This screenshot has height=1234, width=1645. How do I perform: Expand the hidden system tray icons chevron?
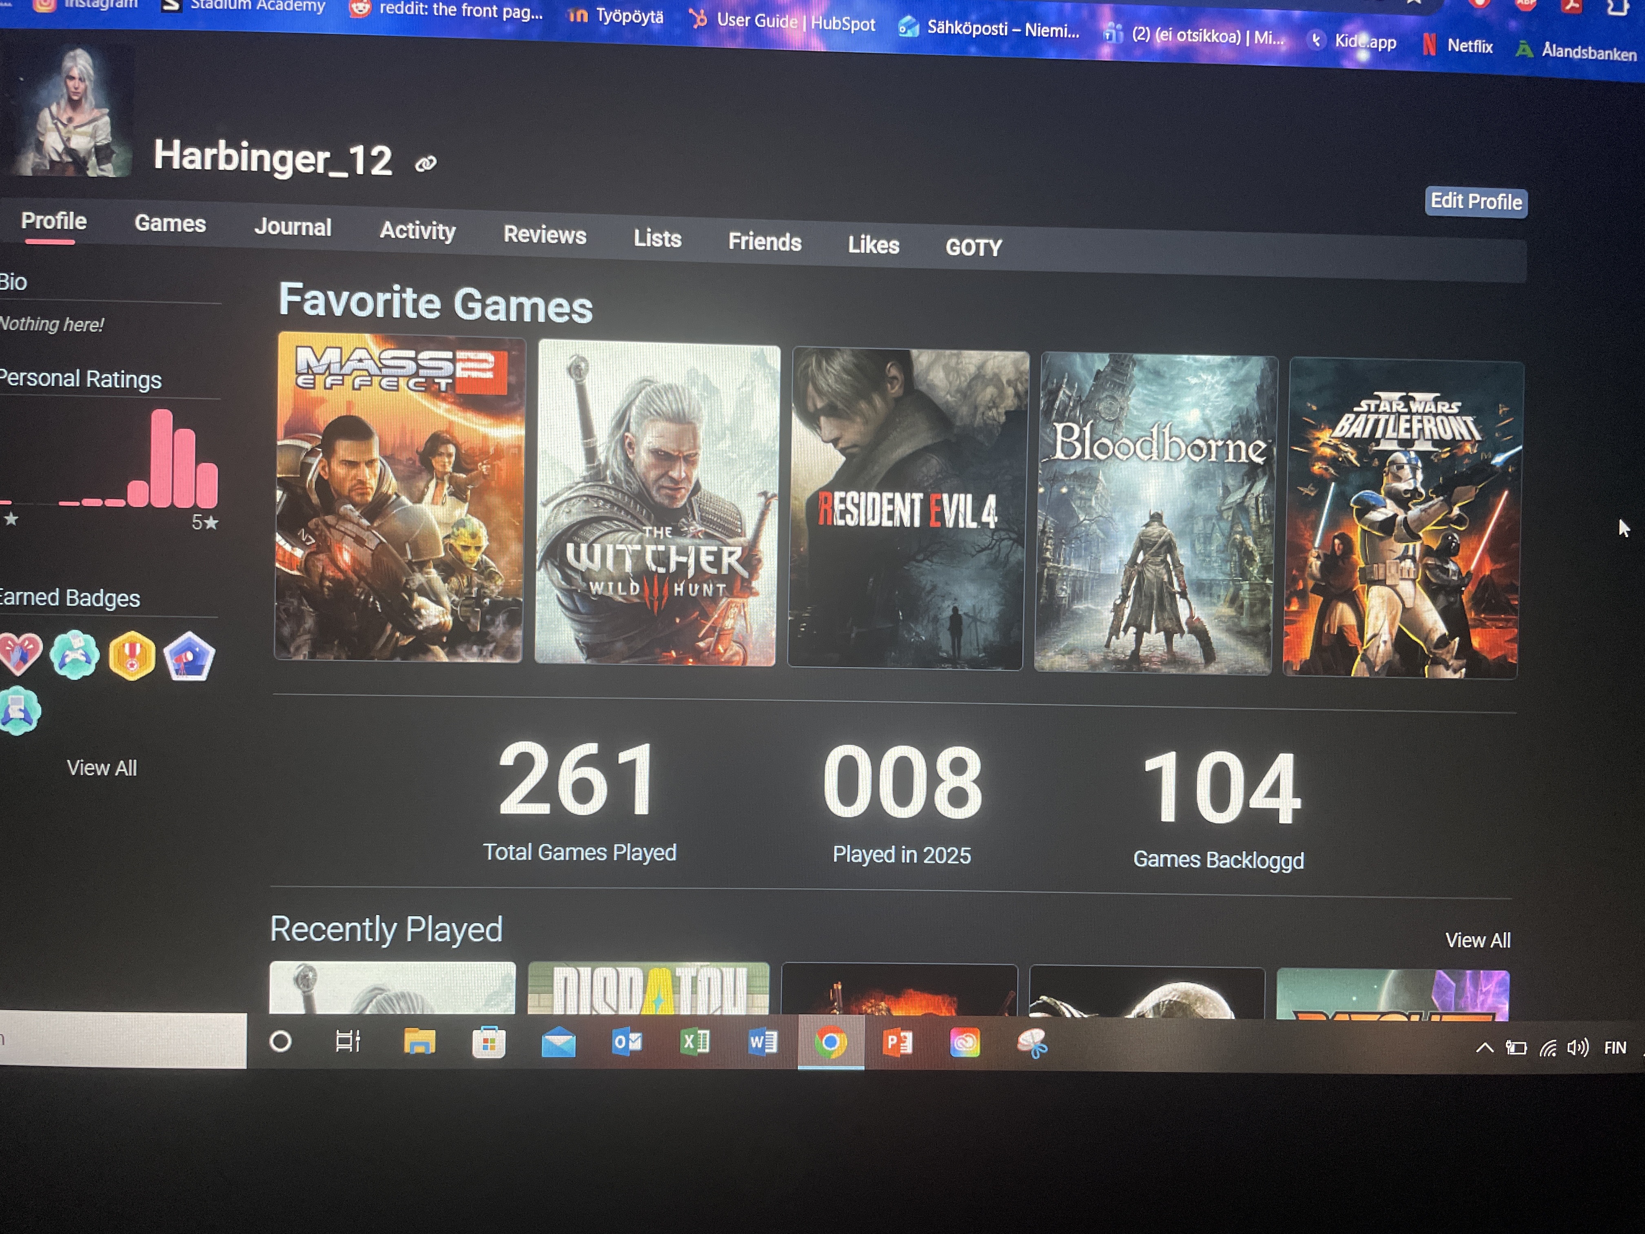[x=1484, y=1048]
